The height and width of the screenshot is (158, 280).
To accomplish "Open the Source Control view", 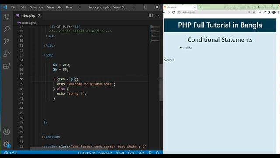I will tap(7, 41).
